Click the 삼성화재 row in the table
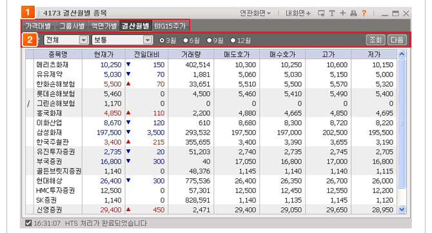The image size is (432, 233). point(211,133)
